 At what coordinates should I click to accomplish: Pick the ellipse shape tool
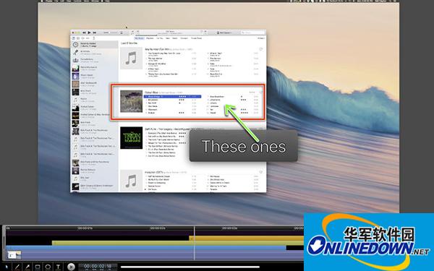point(48,267)
